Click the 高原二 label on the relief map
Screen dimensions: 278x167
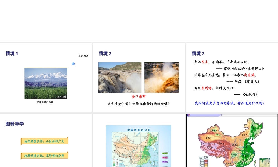[x=244, y=135]
